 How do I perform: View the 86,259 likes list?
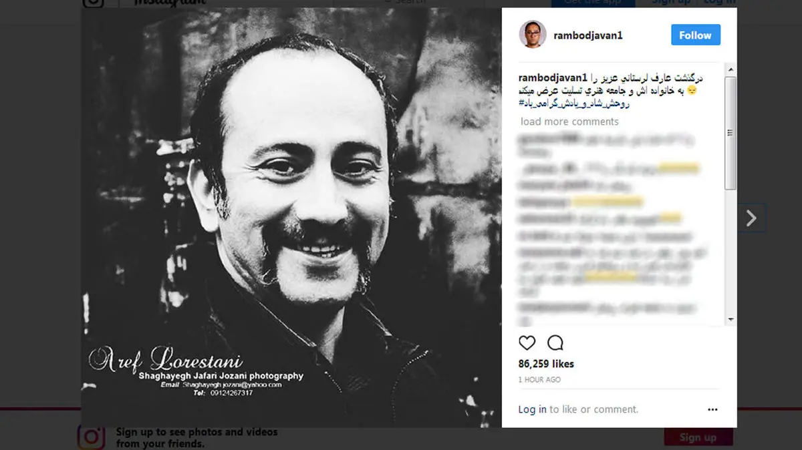click(x=546, y=364)
